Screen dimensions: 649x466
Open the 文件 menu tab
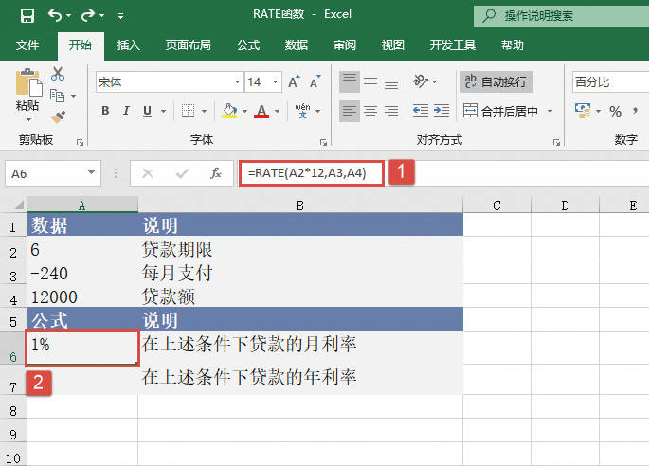(27, 45)
